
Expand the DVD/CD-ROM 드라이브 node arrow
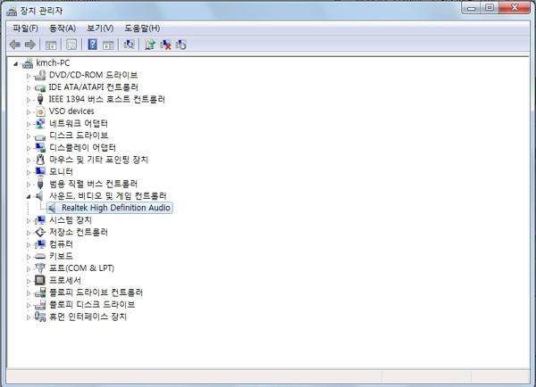(29, 76)
